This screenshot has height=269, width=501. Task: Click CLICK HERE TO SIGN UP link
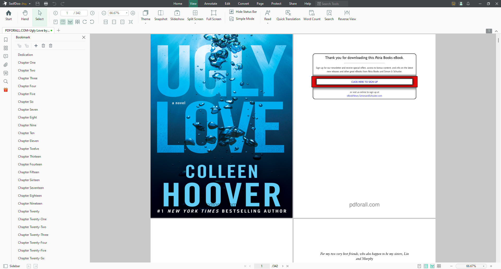tap(364, 82)
